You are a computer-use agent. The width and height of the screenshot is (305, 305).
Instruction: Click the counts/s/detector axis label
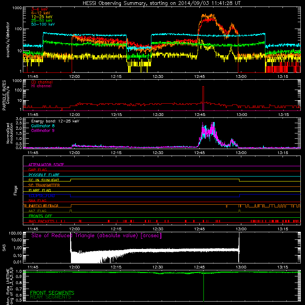[8, 40]
